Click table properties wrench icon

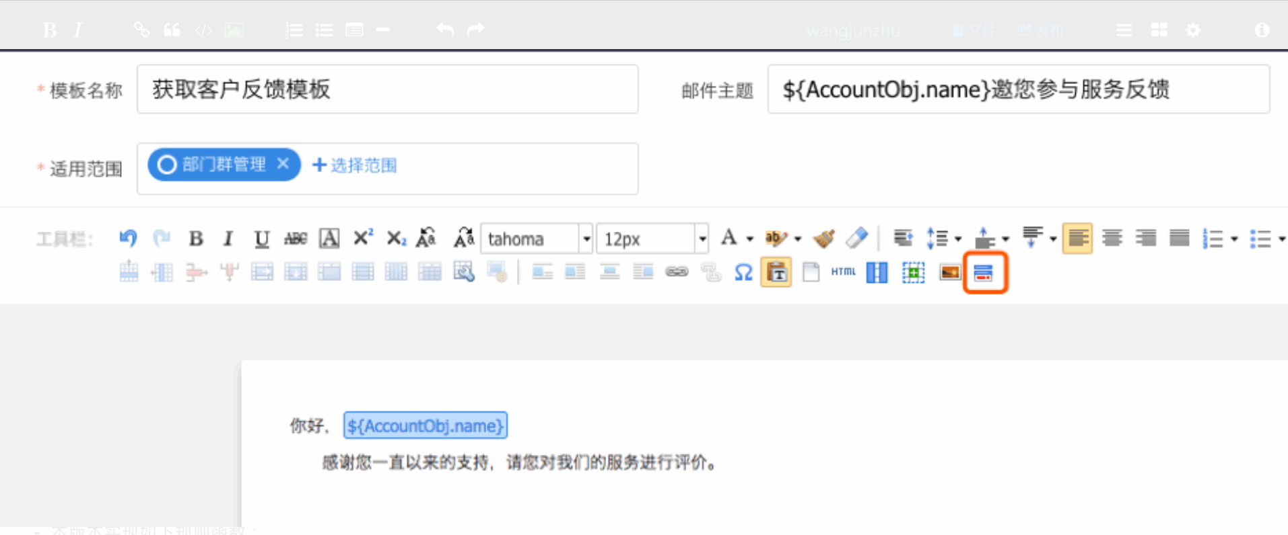[x=464, y=272]
